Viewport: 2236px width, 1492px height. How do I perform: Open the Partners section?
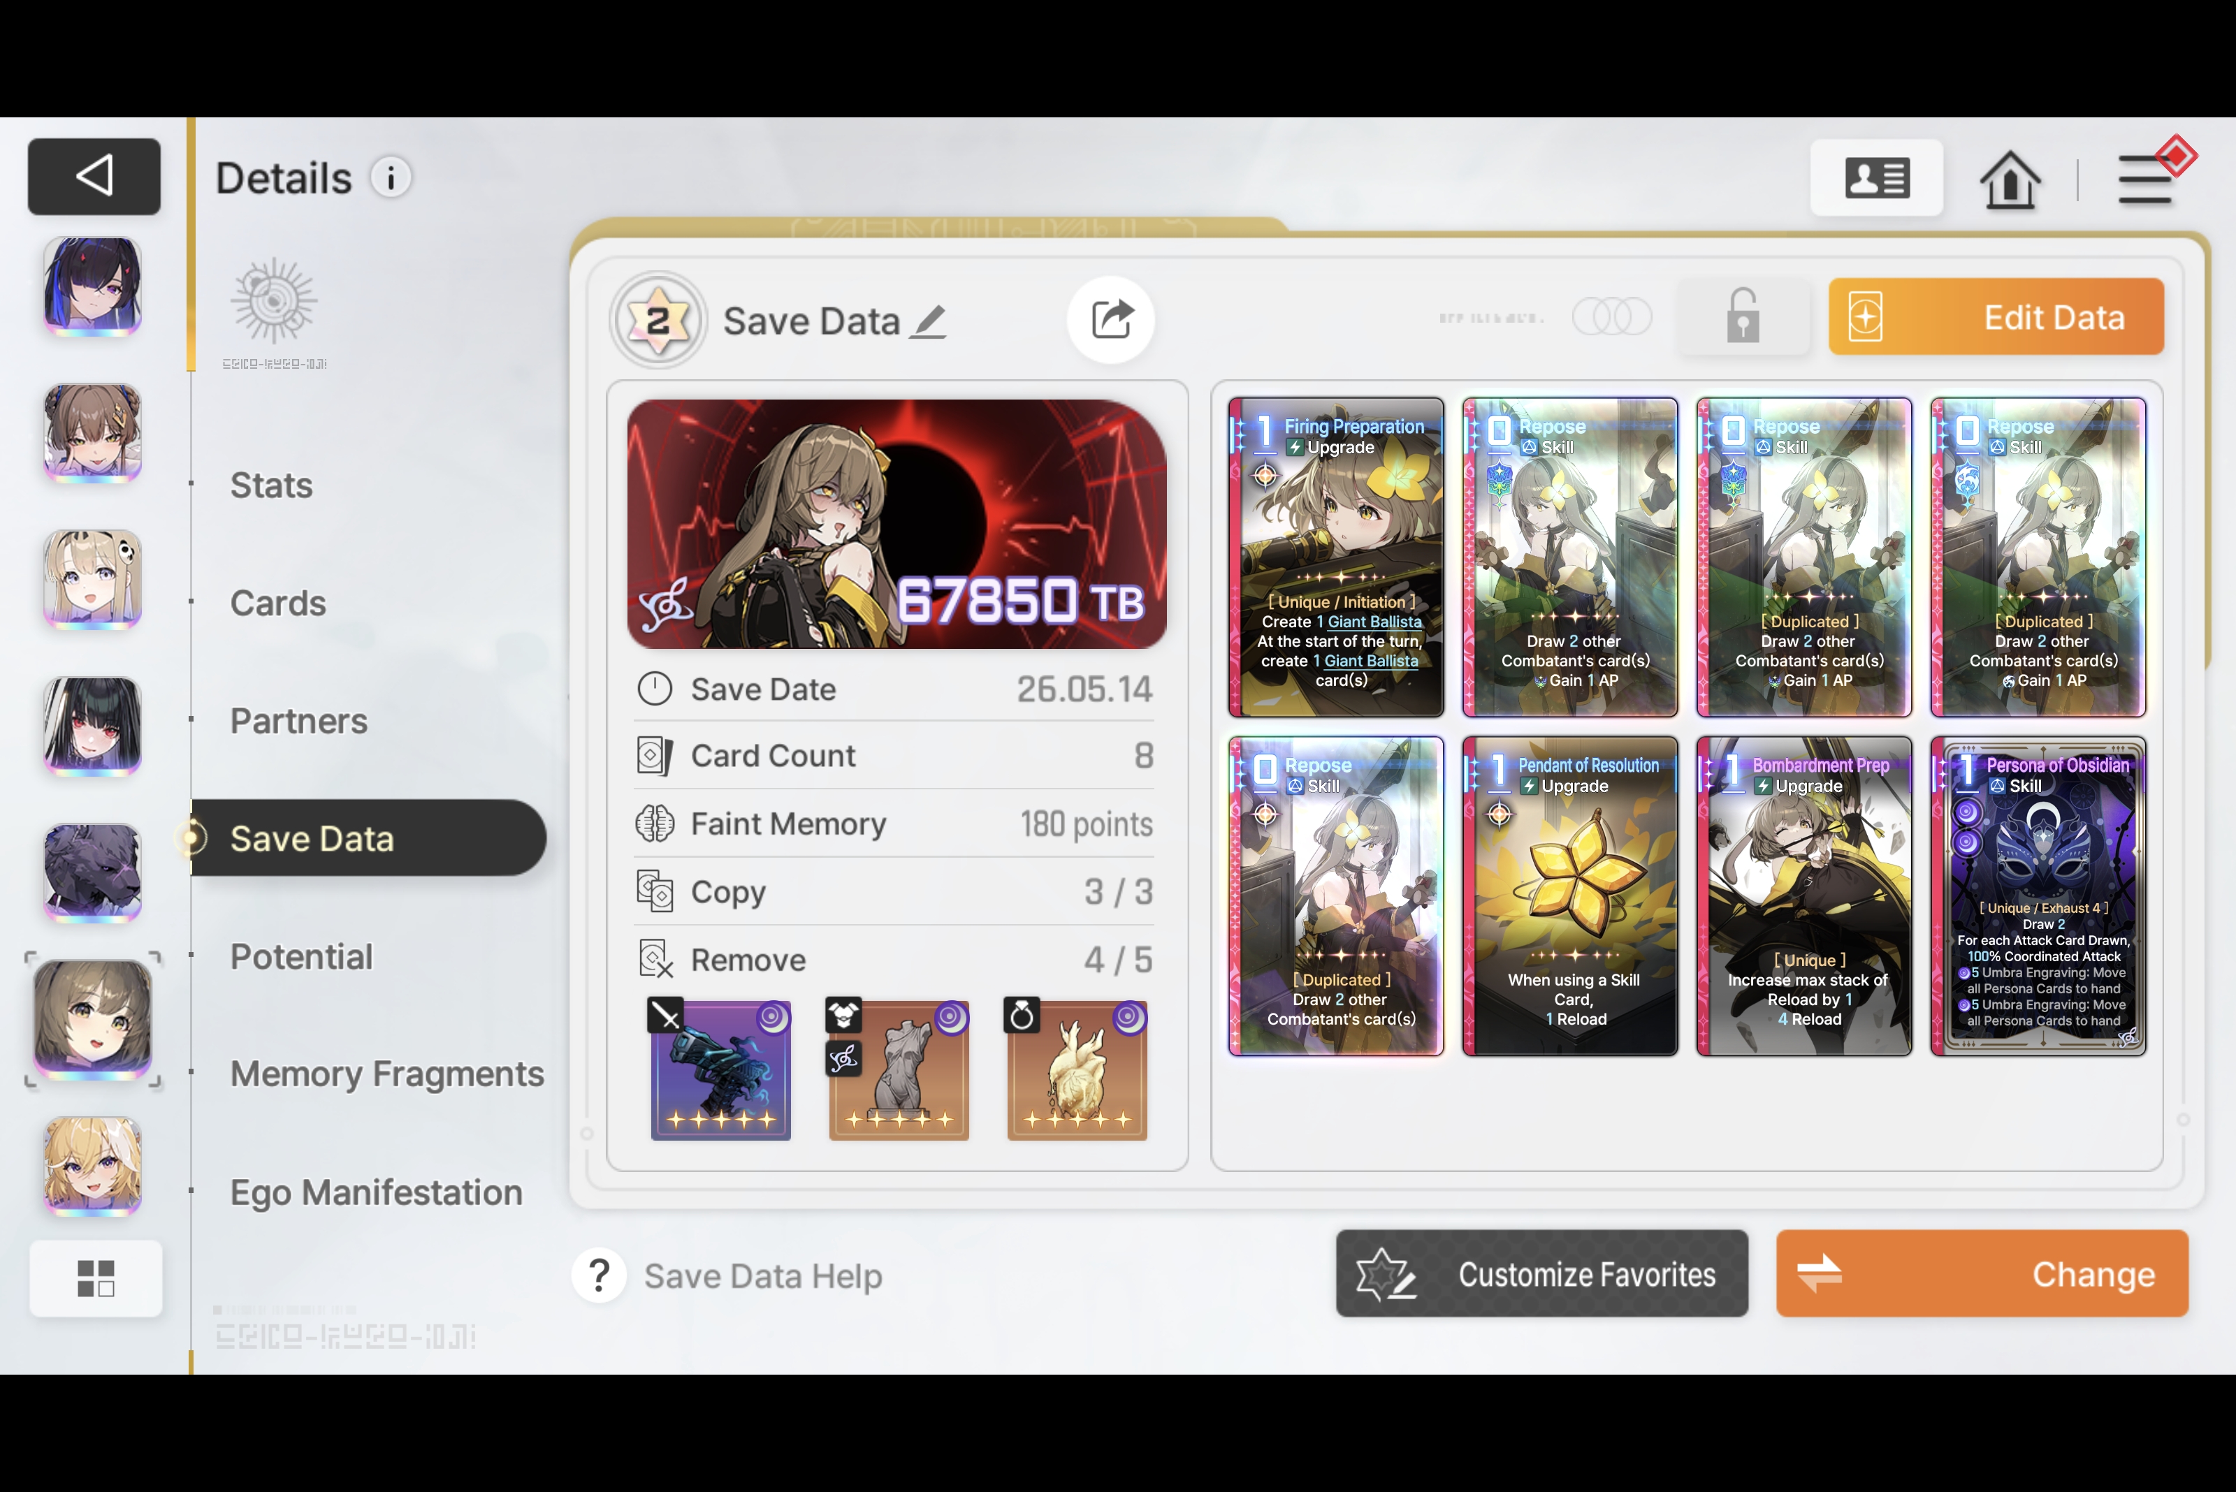[x=299, y=722]
